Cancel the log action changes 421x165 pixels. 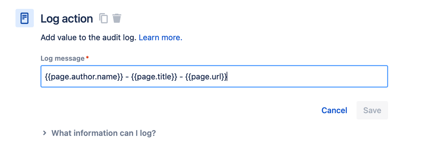(x=334, y=110)
